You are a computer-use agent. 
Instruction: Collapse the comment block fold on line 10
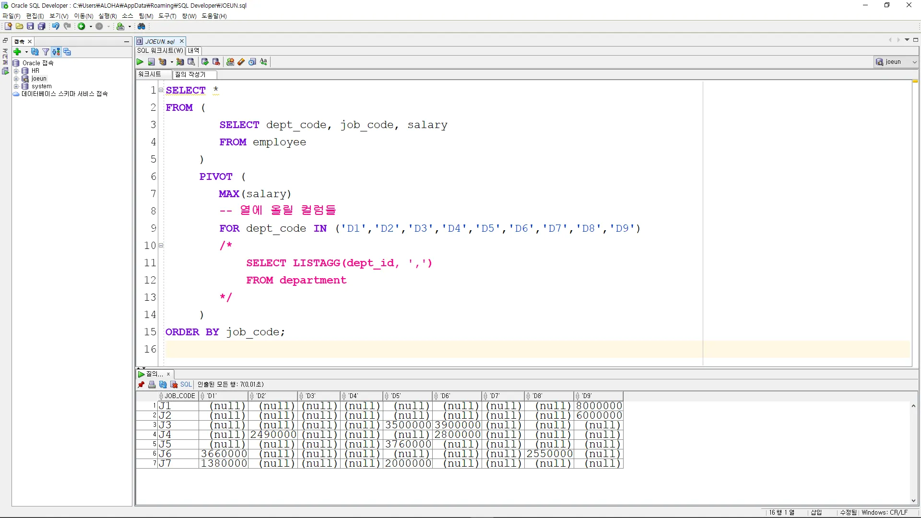point(161,246)
